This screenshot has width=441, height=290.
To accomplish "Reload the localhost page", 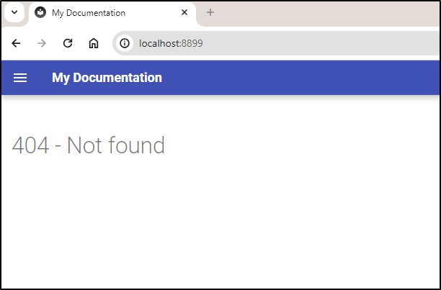I will (68, 43).
